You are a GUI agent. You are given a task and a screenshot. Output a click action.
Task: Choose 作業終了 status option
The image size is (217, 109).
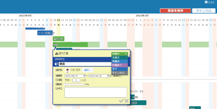click(120, 65)
